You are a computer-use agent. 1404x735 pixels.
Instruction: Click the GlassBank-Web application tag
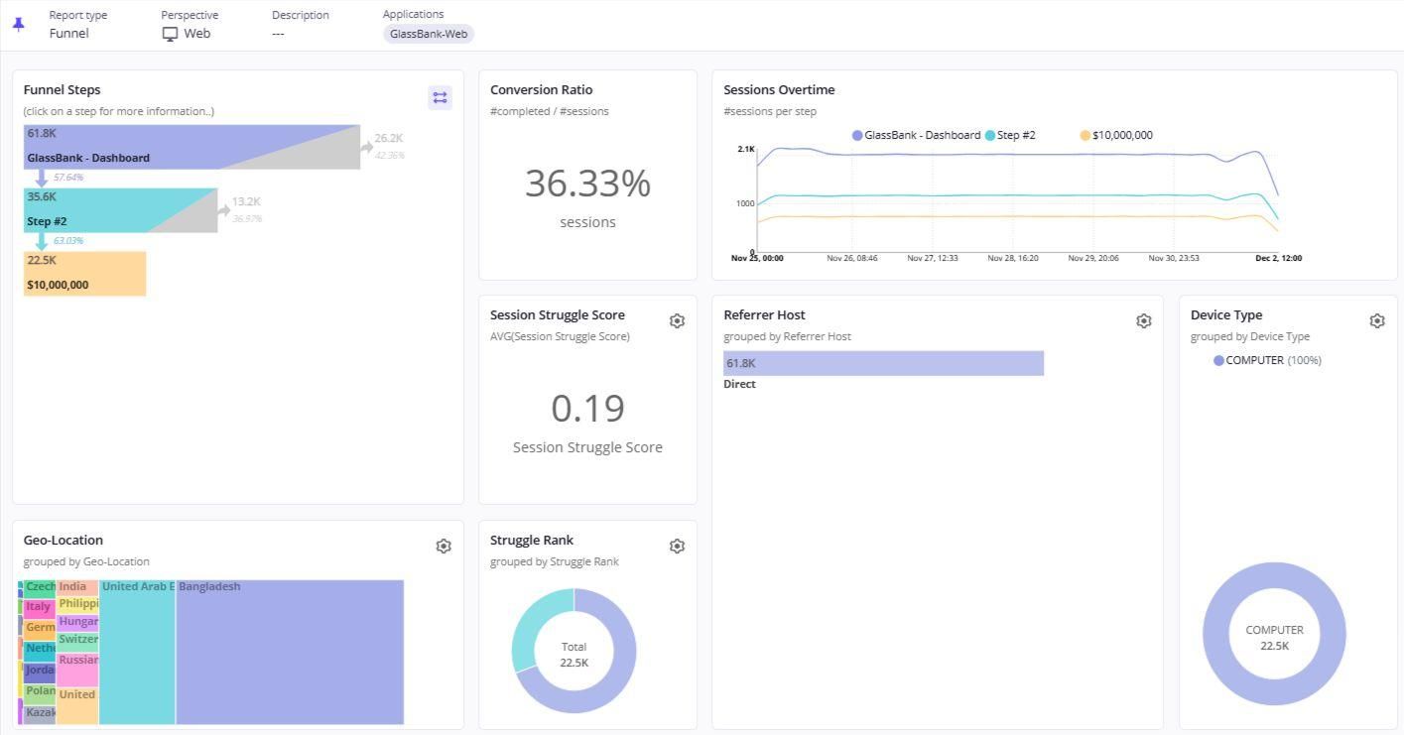429,34
